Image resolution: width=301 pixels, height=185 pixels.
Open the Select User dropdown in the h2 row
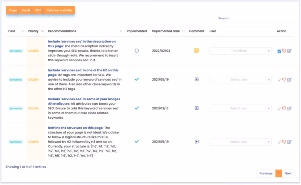(x=240, y=80)
